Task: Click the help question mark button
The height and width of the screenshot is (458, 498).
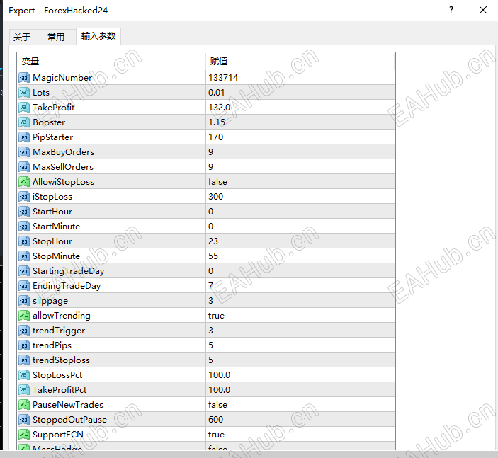Action: [x=451, y=10]
